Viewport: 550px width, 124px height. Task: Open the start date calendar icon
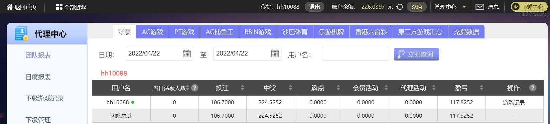(187, 53)
